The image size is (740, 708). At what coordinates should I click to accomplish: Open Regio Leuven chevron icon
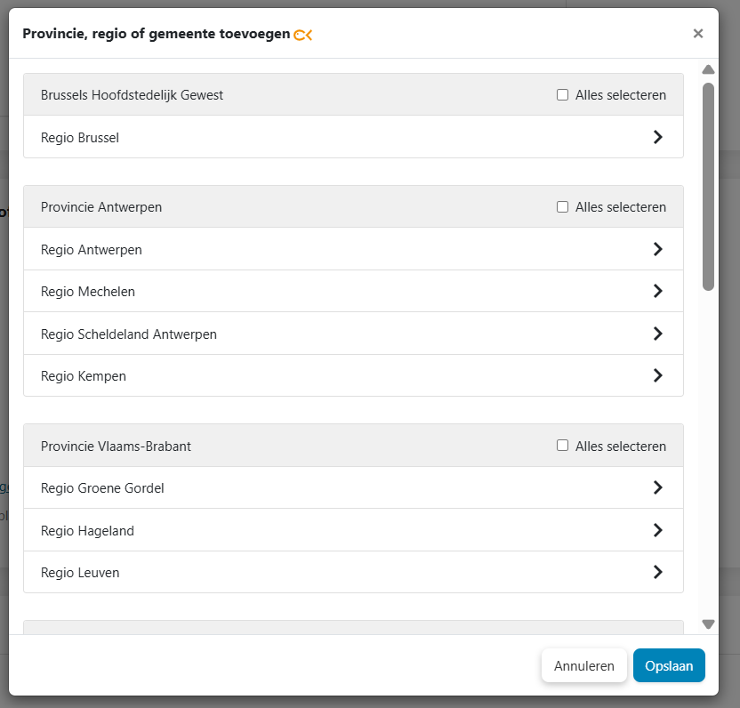coord(657,572)
